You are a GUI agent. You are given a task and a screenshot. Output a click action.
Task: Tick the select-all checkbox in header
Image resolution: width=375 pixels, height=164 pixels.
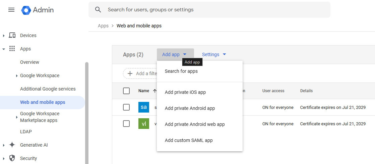point(126,91)
